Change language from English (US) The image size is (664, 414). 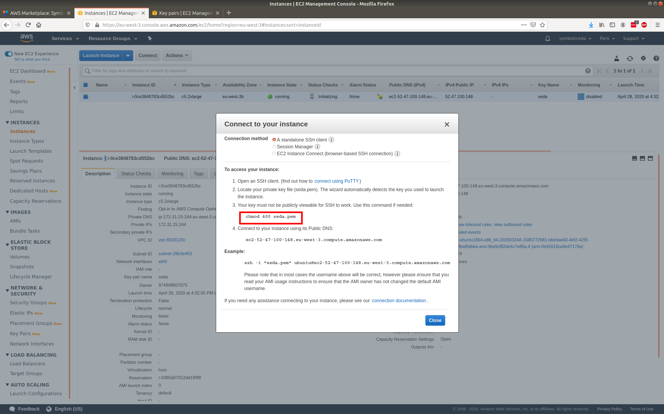[x=64, y=409]
